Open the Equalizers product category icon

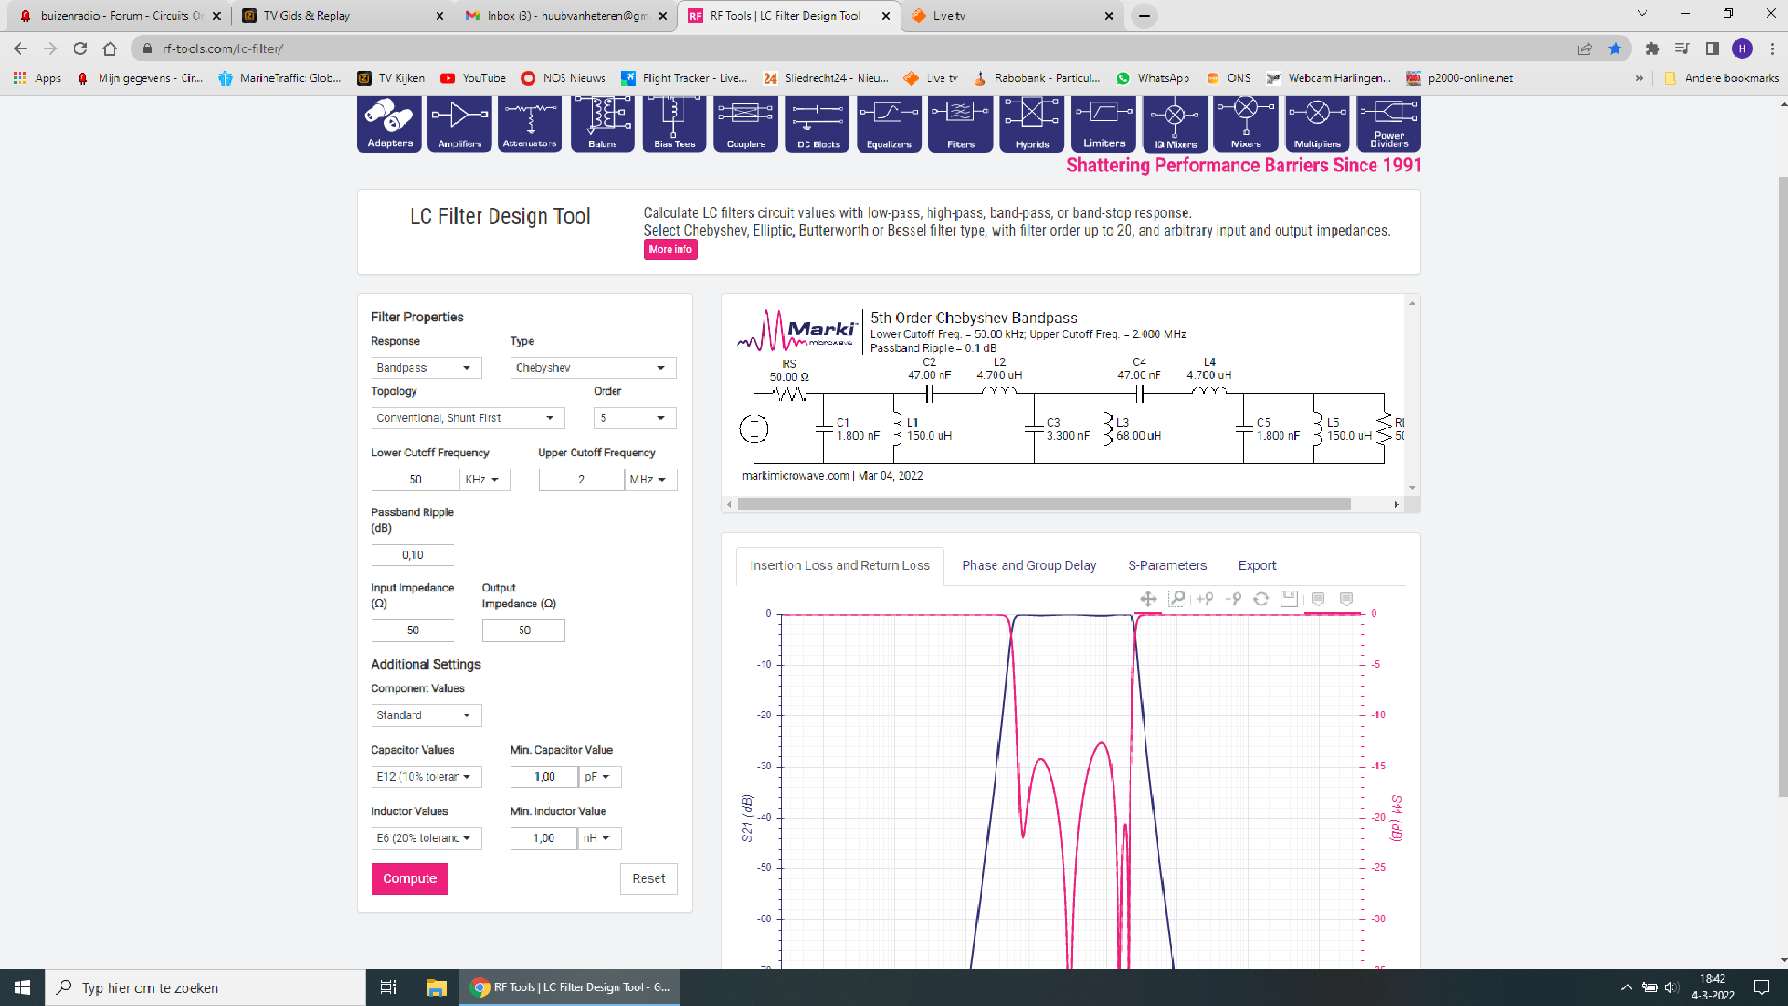point(889,124)
